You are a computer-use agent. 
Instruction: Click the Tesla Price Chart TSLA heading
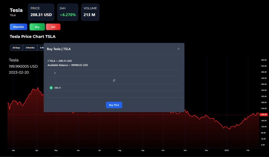(x=33, y=36)
